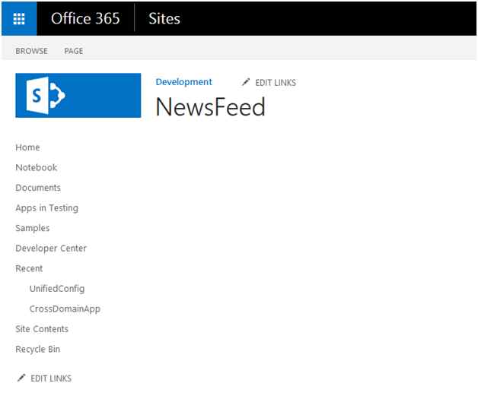
Task: Go to Home in the sidebar
Action: click(27, 147)
